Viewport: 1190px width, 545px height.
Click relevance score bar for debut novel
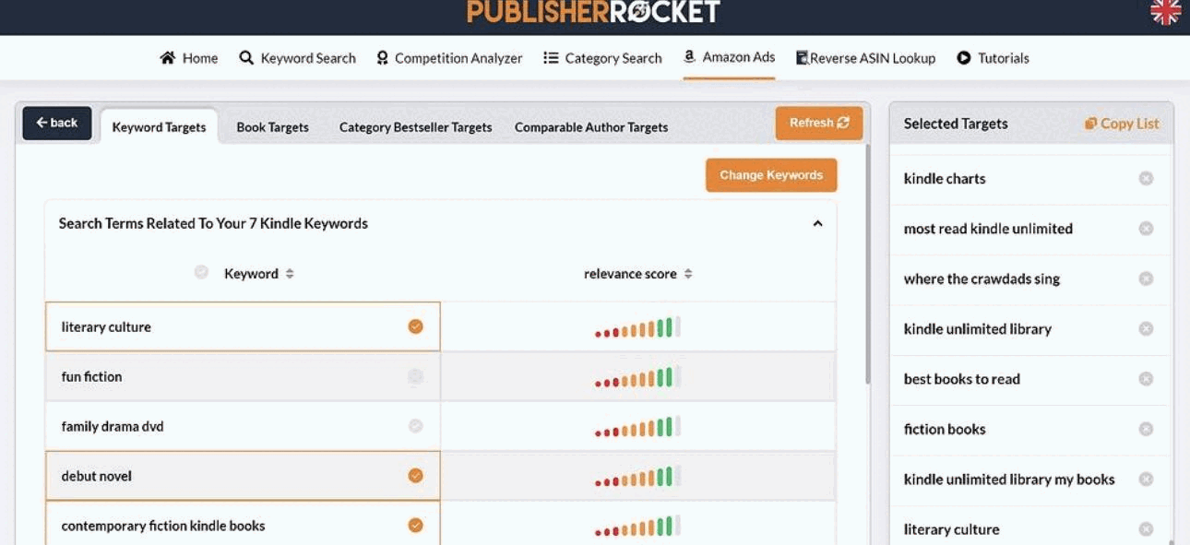pyautogui.click(x=637, y=477)
